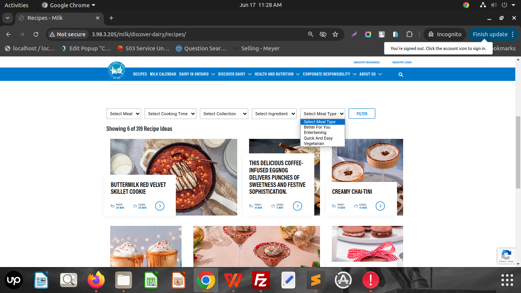The height and width of the screenshot is (293, 521).
Task: Open the Chrome extensions puzzle icon
Action: (x=409, y=34)
